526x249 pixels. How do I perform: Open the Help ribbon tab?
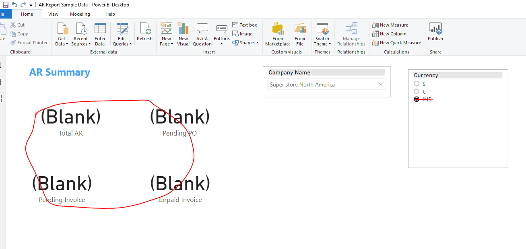110,14
